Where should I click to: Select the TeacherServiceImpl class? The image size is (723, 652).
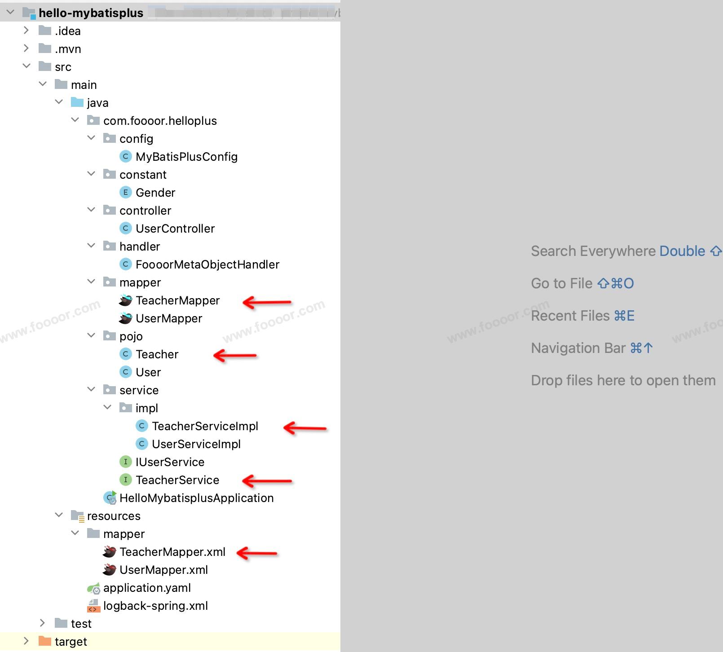pos(205,426)
